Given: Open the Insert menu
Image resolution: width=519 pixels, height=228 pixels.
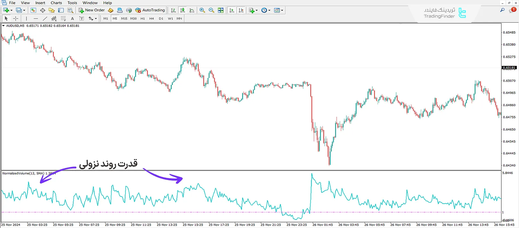Looking at the screenshot, I should [40, 3].
